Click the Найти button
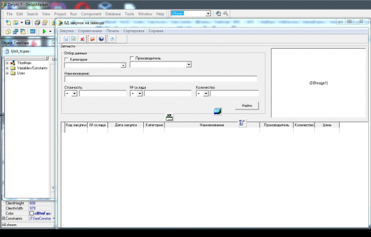This screenshot has width=371, height=237. pos(247,106)
